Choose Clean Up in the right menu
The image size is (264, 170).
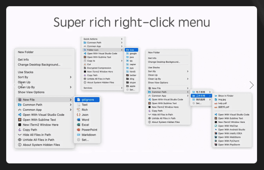click(153, 75)
